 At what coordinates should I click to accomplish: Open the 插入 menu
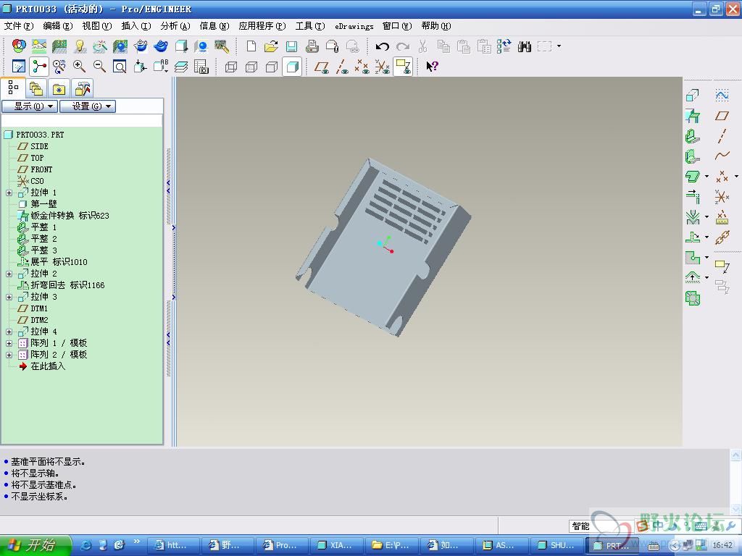coord(136,26)
